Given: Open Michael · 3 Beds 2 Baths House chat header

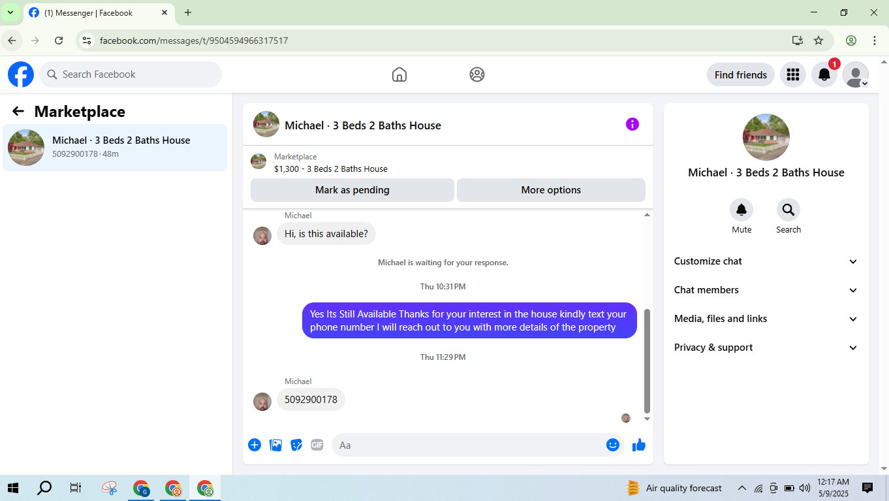Looking at the screenshot, I should click(363, 125).
